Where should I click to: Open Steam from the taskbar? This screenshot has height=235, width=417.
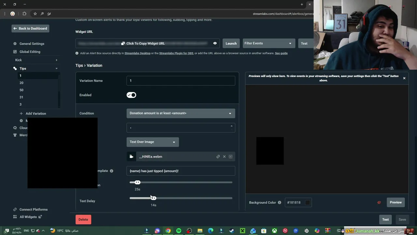coord(232,231)
